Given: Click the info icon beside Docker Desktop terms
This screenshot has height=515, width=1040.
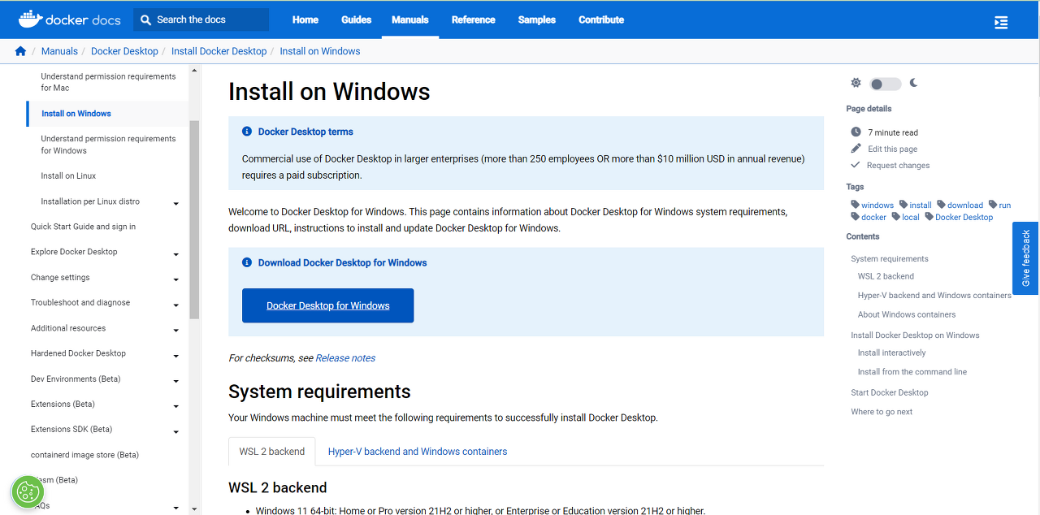Looking at the screenshot, I should 247,132.
